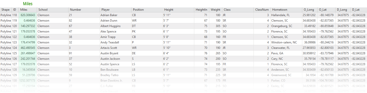Select the Position column header
Image resolution: width=367 pixels, height=93 pixels.
[x=147, y=10]
